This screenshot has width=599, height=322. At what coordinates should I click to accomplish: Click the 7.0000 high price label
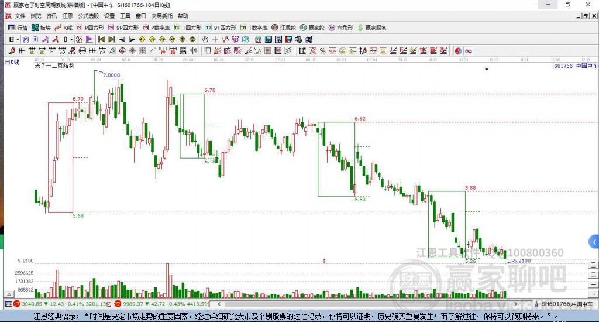pyautogui.click(x=112, y=76)
